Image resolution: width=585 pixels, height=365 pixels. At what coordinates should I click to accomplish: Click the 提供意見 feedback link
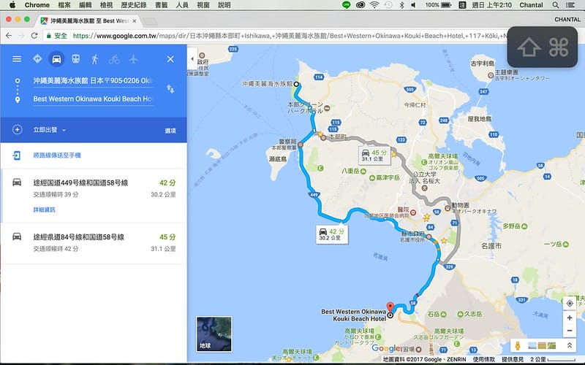[x=513, y=359]
